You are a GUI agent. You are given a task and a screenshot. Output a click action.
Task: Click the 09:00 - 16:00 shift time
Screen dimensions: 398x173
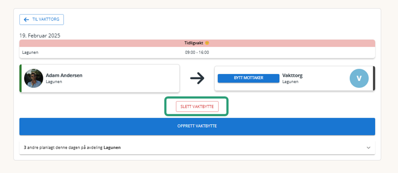[x=197, y=52]
